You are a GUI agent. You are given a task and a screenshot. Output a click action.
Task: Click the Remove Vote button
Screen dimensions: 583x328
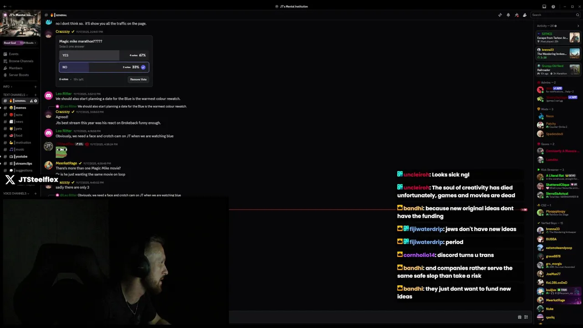pos(138,79)
